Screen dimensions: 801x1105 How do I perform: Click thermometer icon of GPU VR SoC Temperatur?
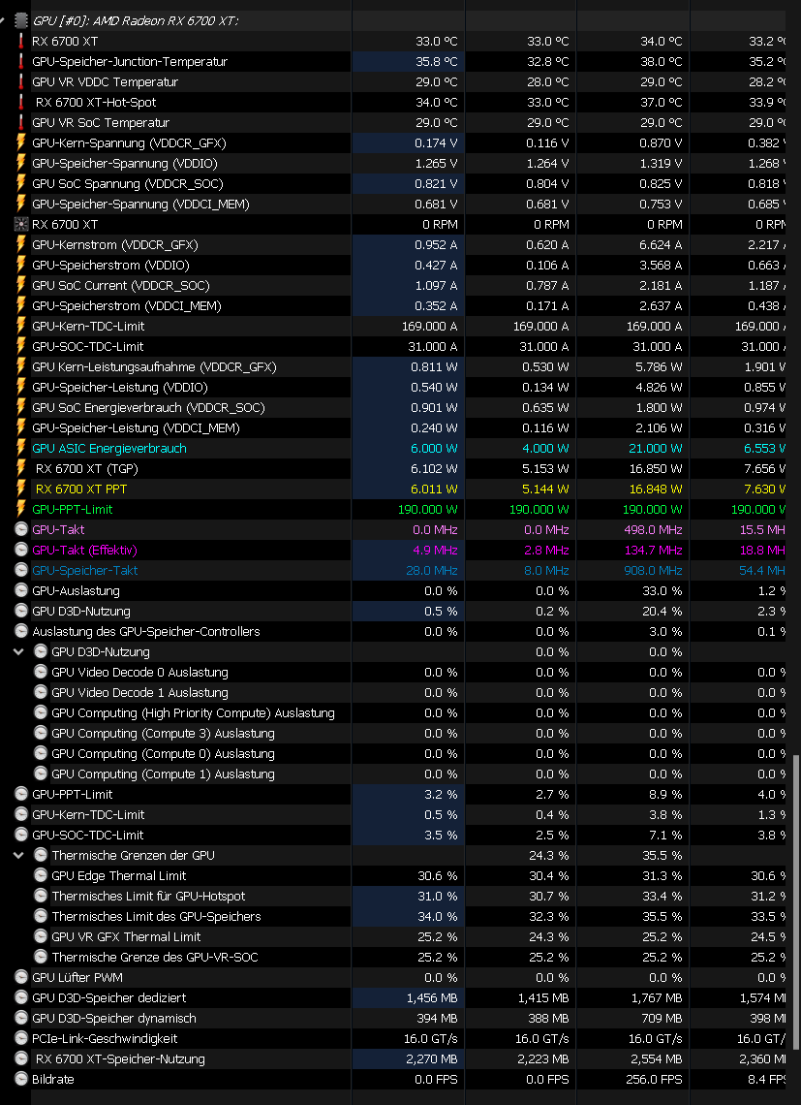[x=21, y=123]
